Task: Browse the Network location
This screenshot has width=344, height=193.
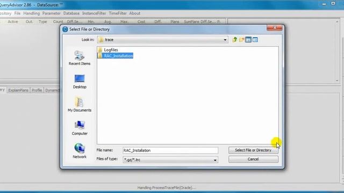Action: click(x=80, y=151)
